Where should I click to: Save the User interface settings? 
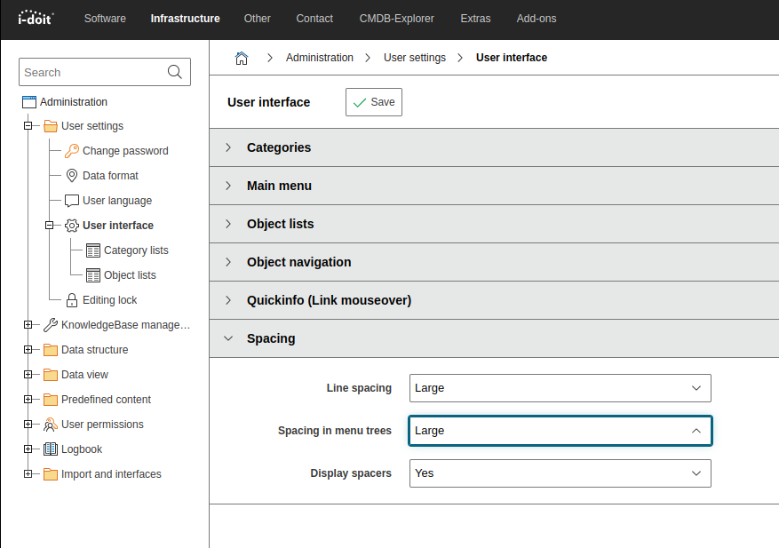tap(374, 102)
